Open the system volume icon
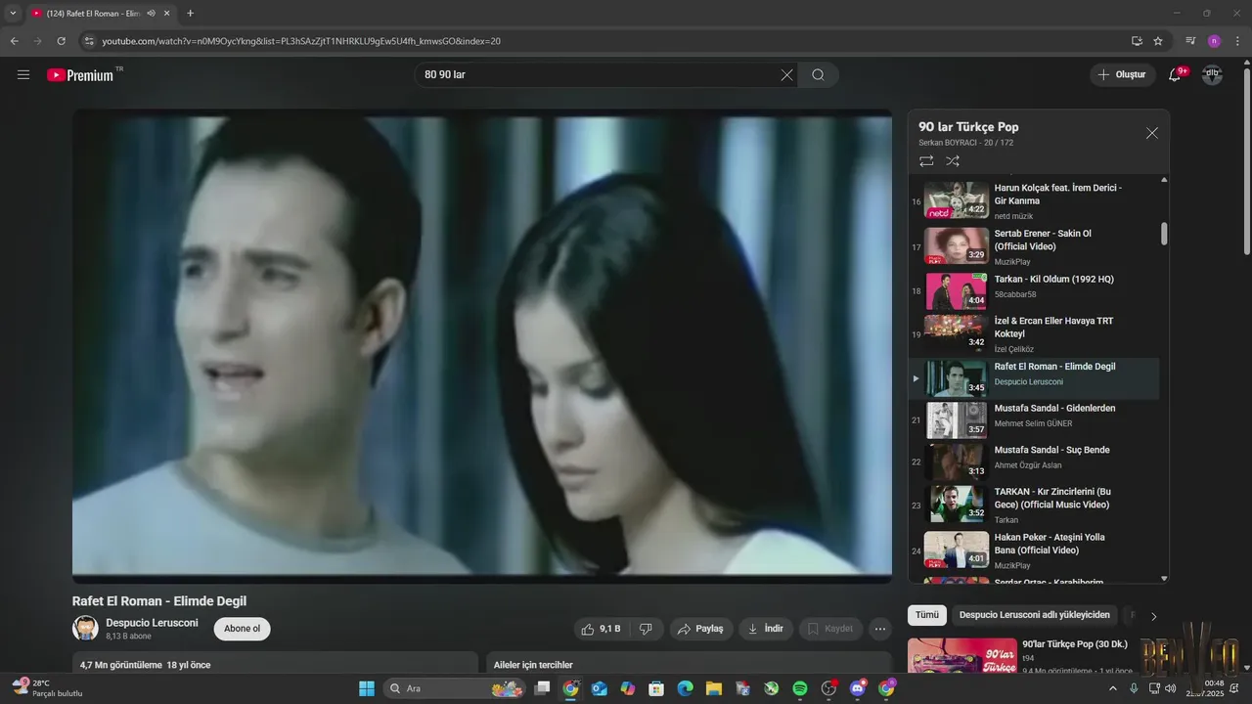Screen dimensions: 1252x704 coord(1171,688)
